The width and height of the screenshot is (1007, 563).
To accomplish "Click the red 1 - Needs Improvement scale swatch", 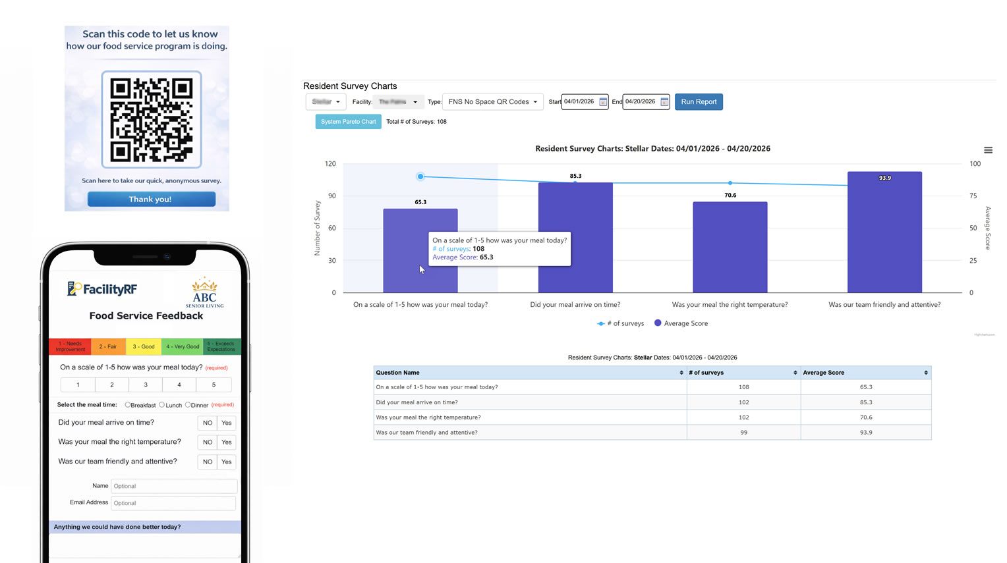I will [x=71, y=346].
